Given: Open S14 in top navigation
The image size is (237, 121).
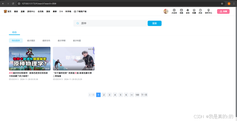Looking at the screenshot, I should pyautogui.click(x=61, y=11).
